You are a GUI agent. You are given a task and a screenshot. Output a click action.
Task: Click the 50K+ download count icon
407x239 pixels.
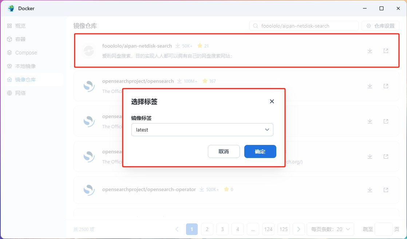[x=178, y=46]
